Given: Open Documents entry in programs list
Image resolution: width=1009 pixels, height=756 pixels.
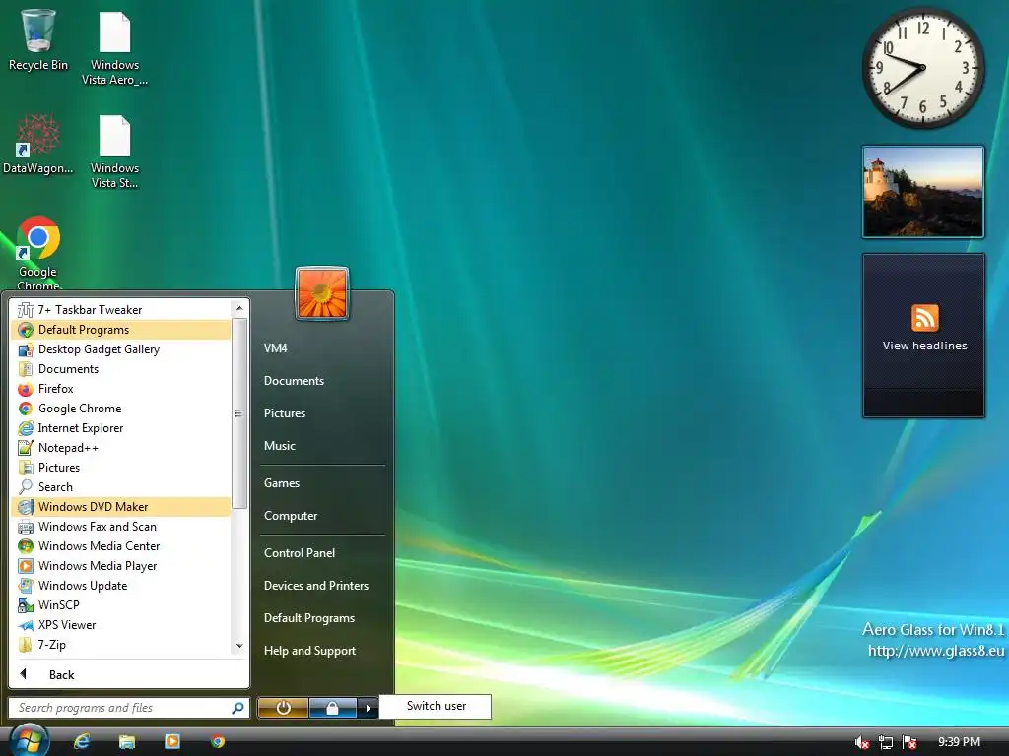Looking at the screenshot, I should [121, 369].
